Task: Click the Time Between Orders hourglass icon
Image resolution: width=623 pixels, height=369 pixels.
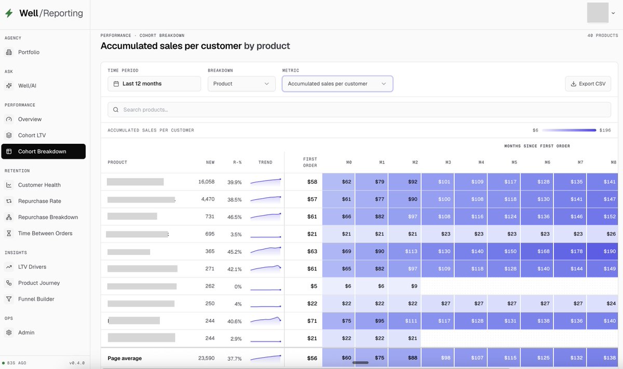Action: (8, 234)
